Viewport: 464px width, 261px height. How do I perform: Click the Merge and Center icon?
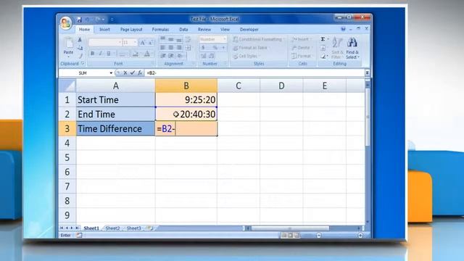188,48
